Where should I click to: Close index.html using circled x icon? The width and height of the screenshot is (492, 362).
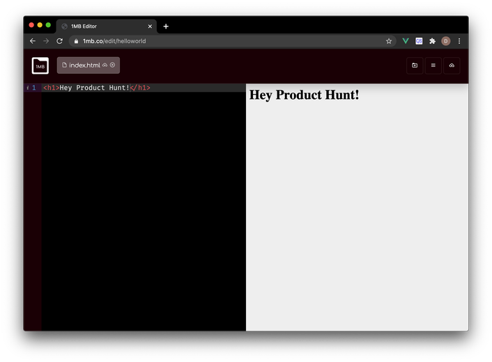[x=112, y=65]
